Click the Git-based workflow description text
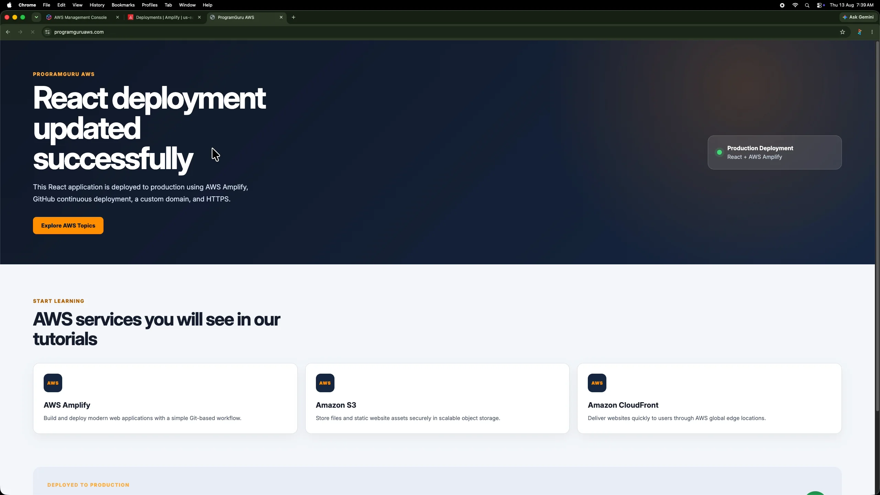 142,418
